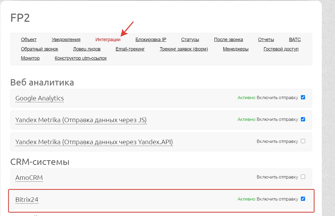Toggle Yandex Metrika JS sending checkbox
The width and height of the screenshot is (335, 216).
[303, 119]
